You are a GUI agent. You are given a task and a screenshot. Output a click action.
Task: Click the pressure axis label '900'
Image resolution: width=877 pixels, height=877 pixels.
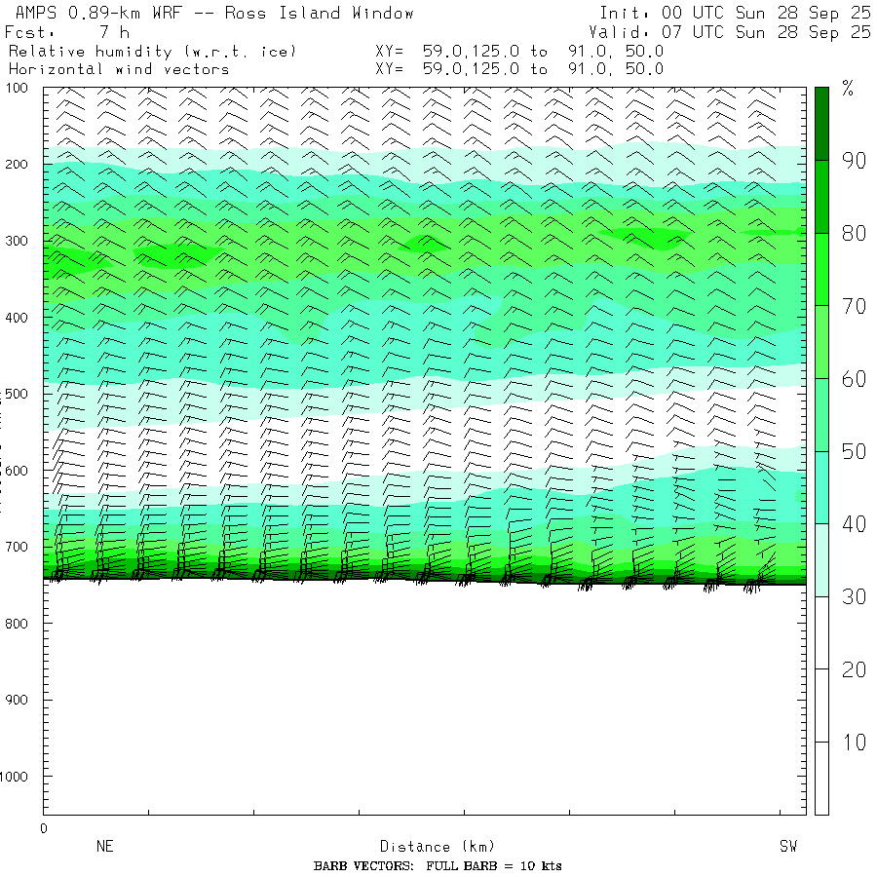17,700
